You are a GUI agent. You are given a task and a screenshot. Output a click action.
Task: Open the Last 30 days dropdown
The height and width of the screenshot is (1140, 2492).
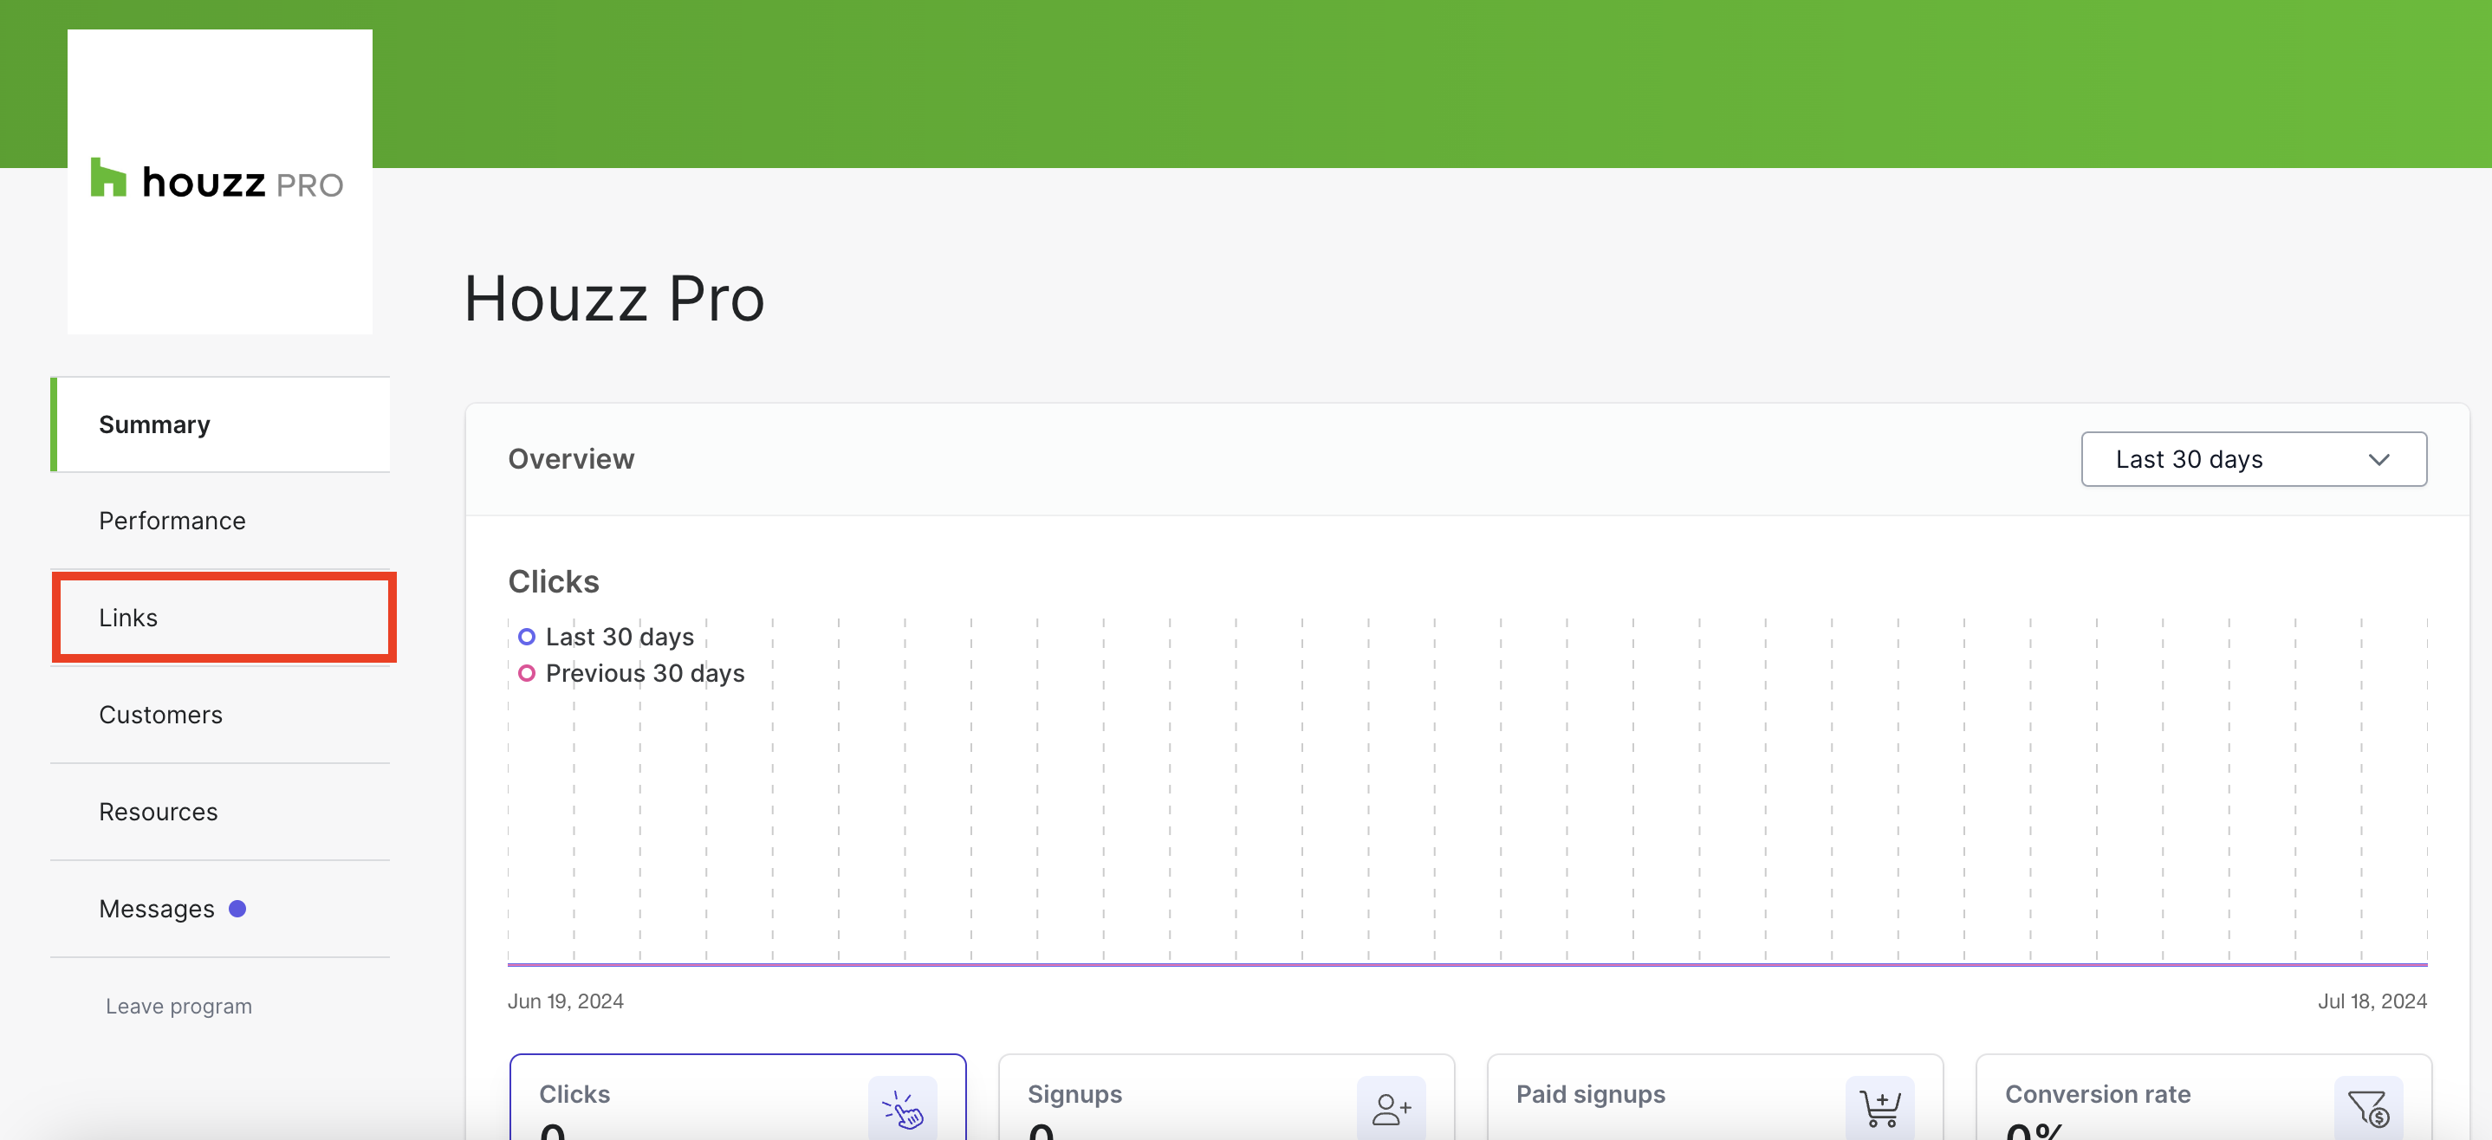point(2253,458)
